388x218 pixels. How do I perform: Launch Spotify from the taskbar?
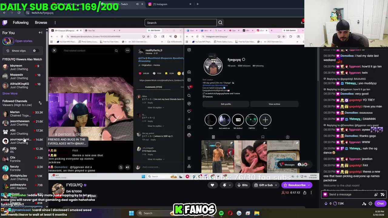point(221,213)
